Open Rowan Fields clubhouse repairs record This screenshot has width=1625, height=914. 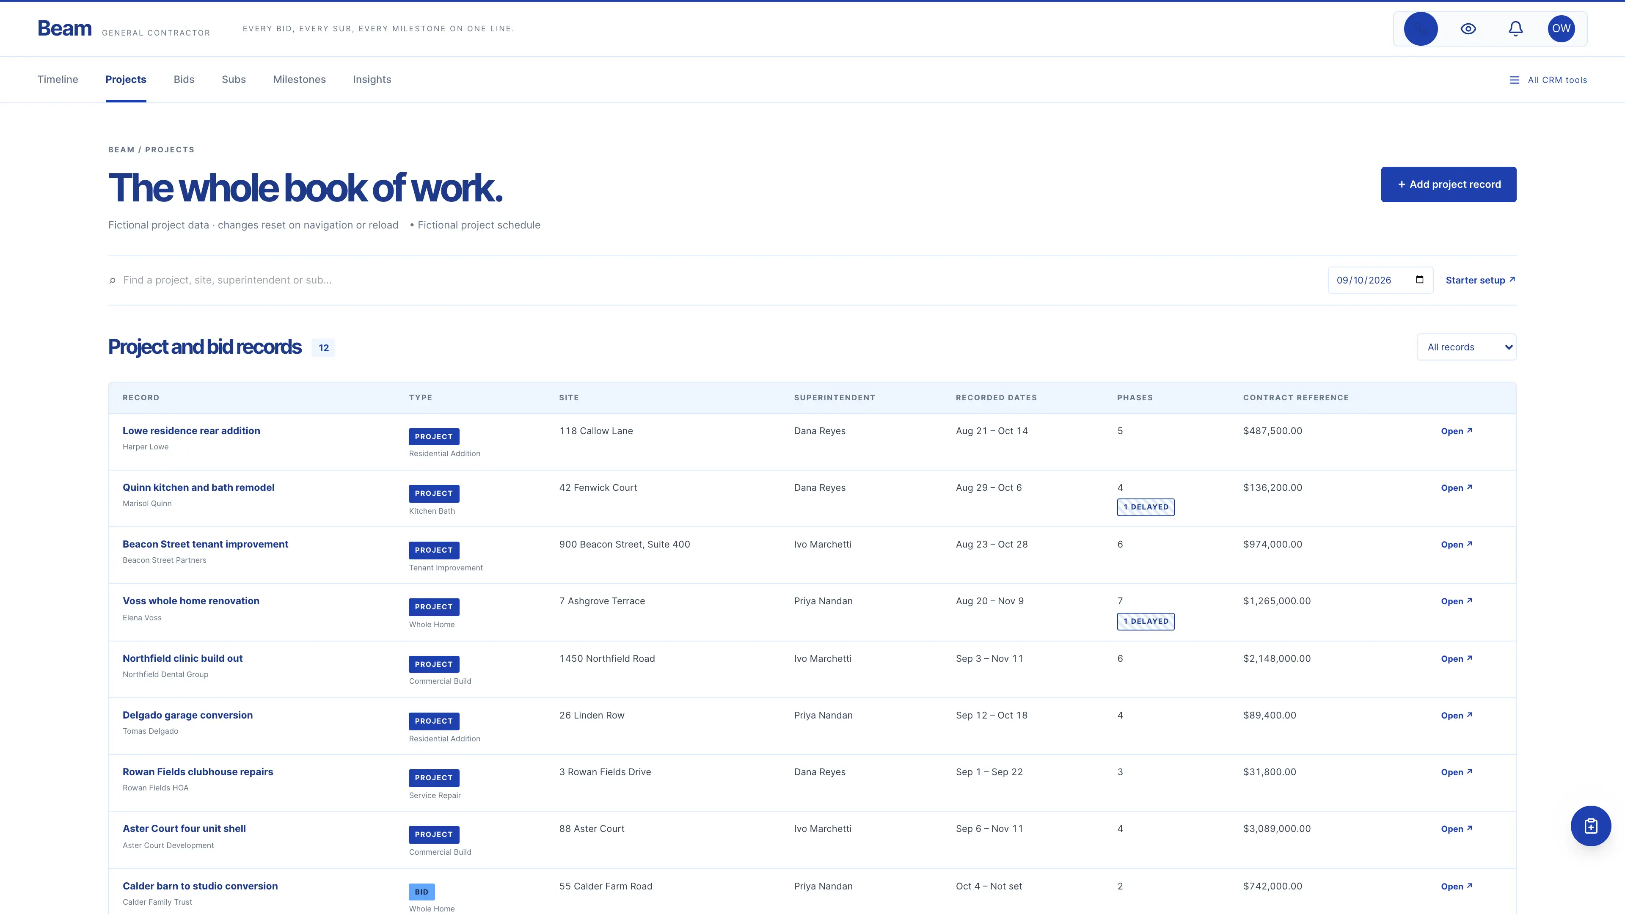point(198,772)
